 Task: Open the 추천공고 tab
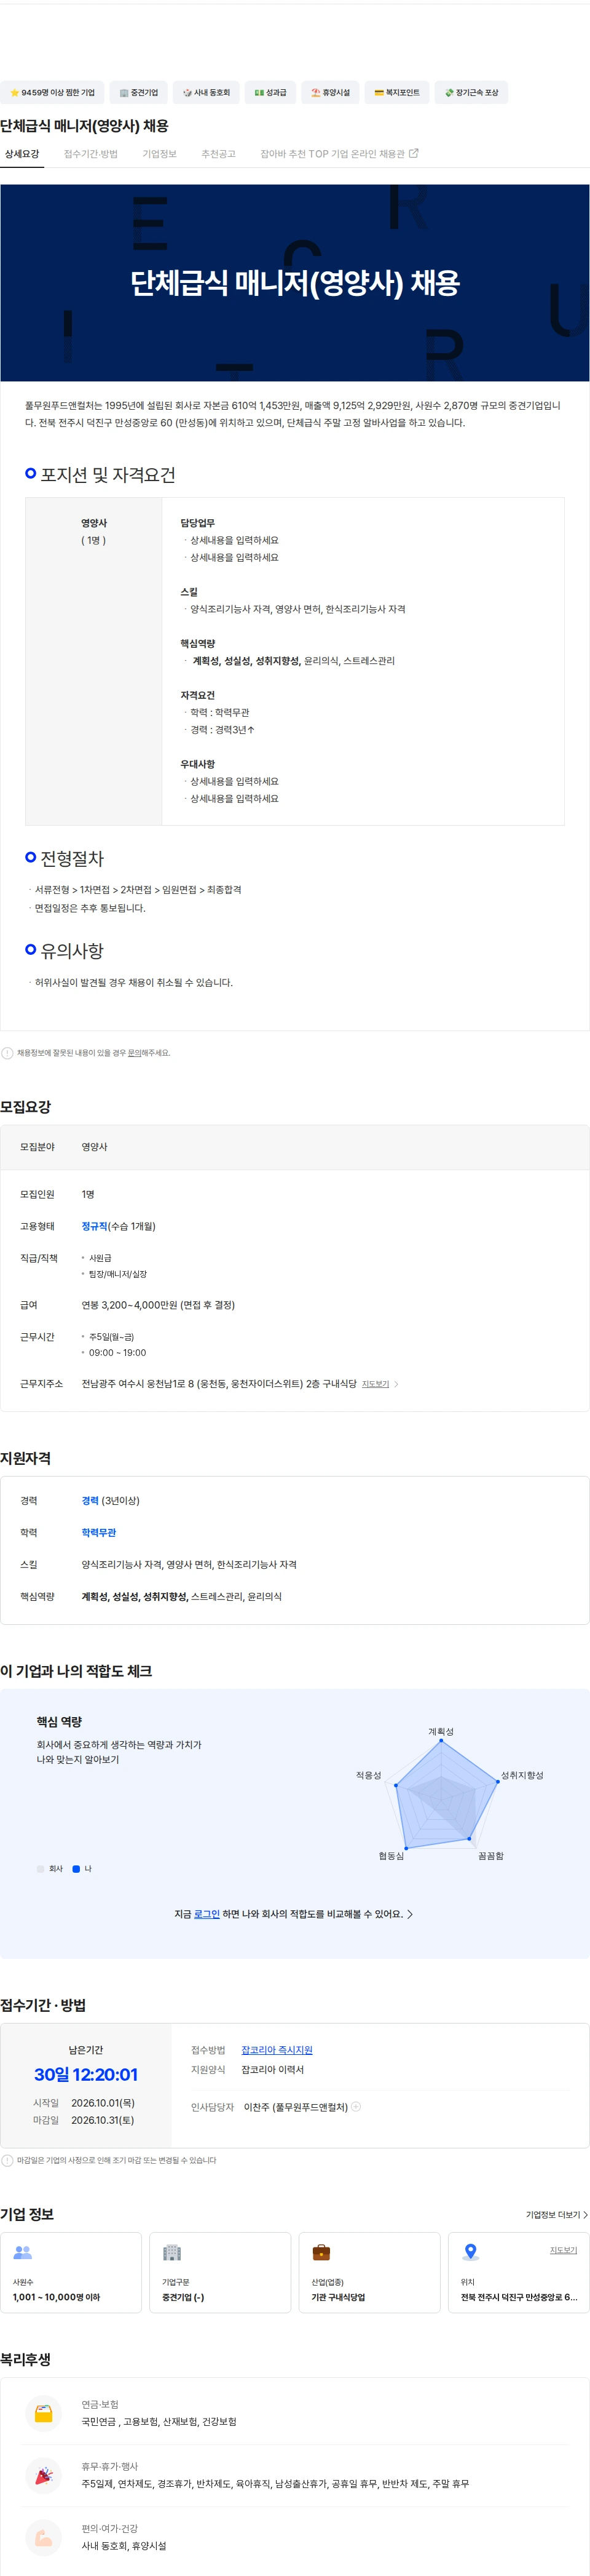click(219, 154)
